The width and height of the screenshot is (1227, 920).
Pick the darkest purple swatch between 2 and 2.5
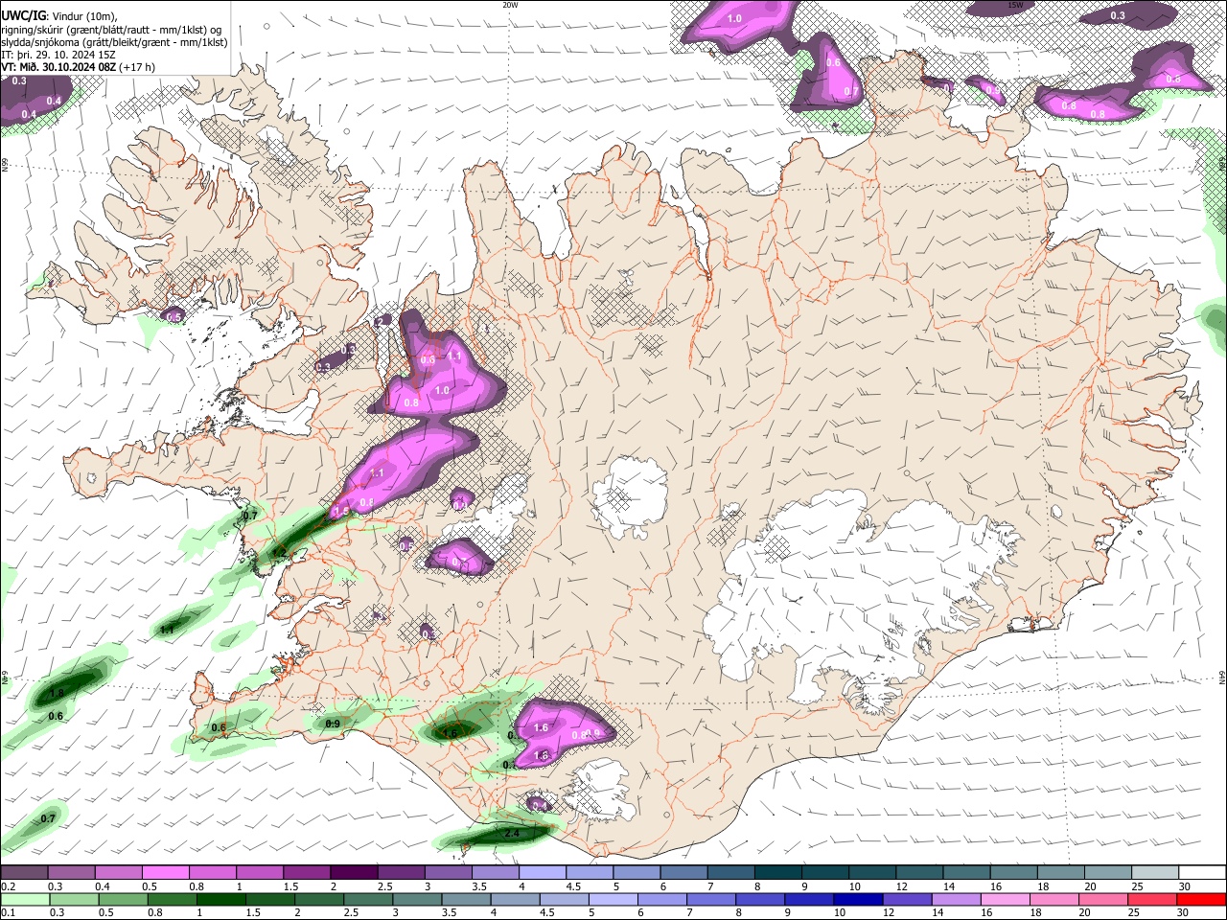tap(354, 873)
